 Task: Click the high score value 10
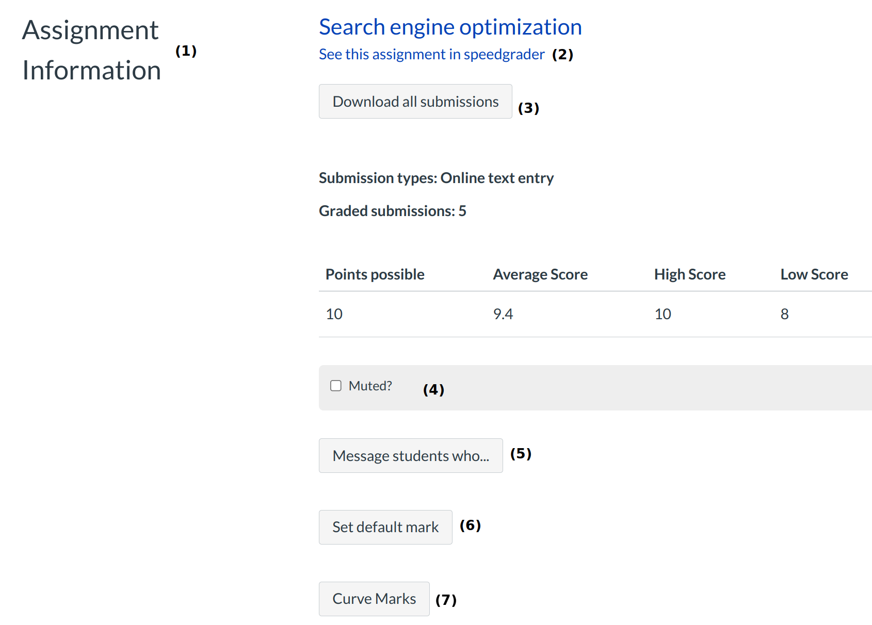[663, 314]
